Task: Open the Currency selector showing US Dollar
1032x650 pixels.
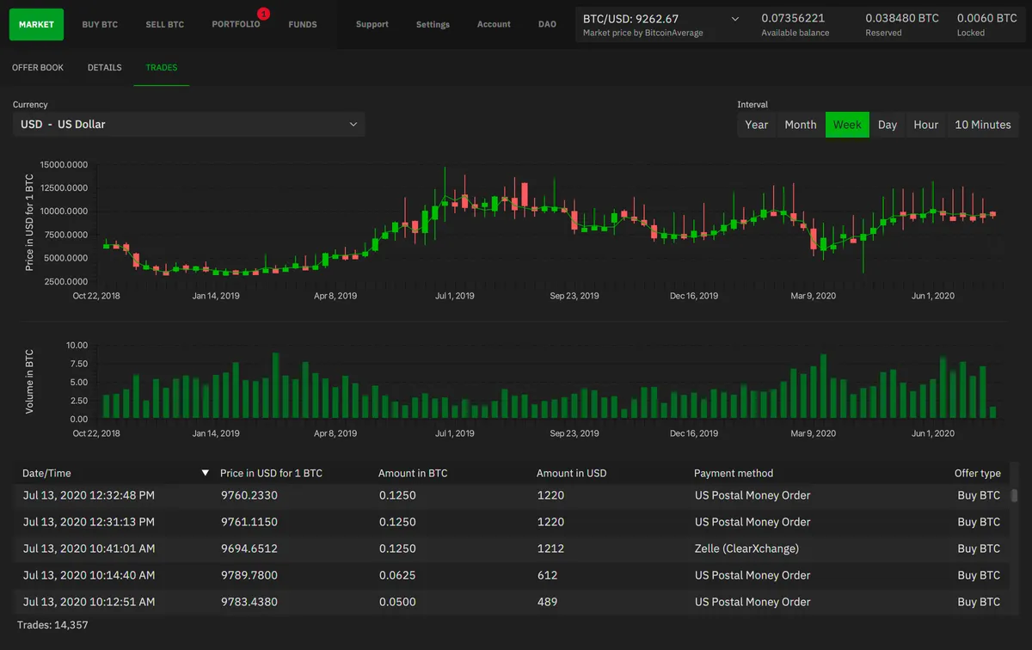Action: click(189, 124)
